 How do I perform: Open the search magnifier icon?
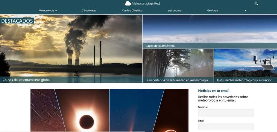[x=256, y=3]
